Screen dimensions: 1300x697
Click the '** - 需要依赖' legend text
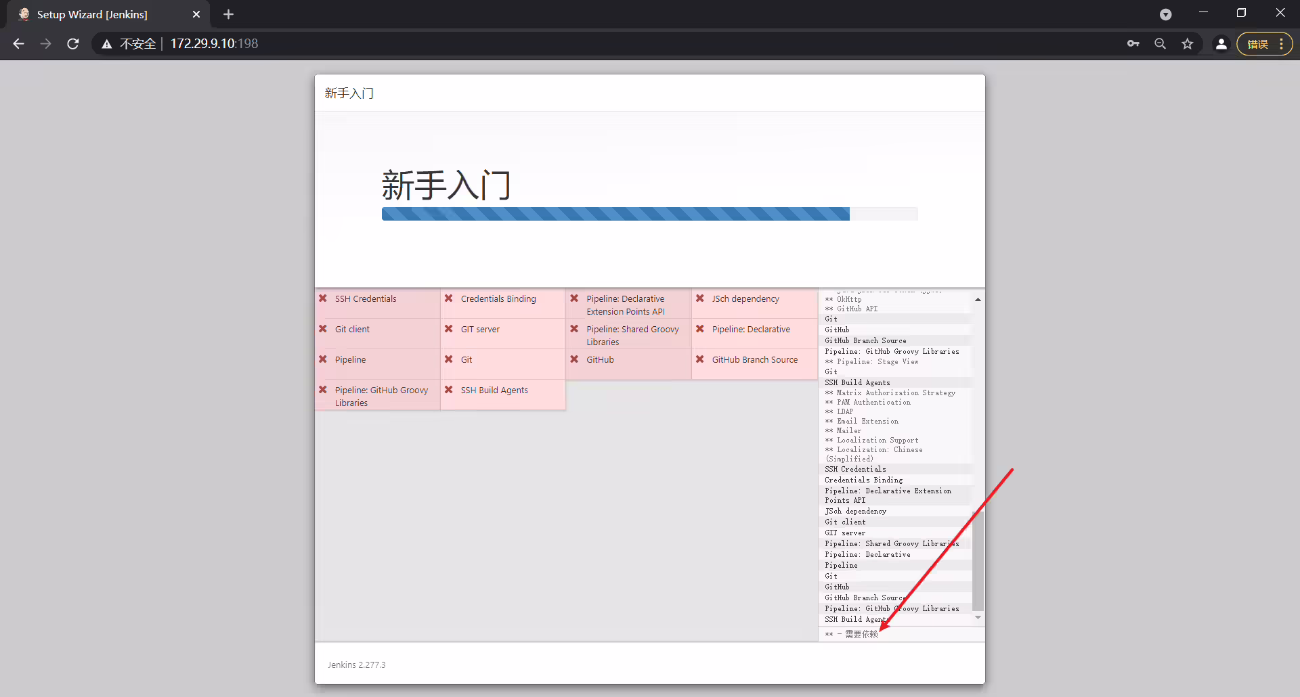[x=851, y=634]
